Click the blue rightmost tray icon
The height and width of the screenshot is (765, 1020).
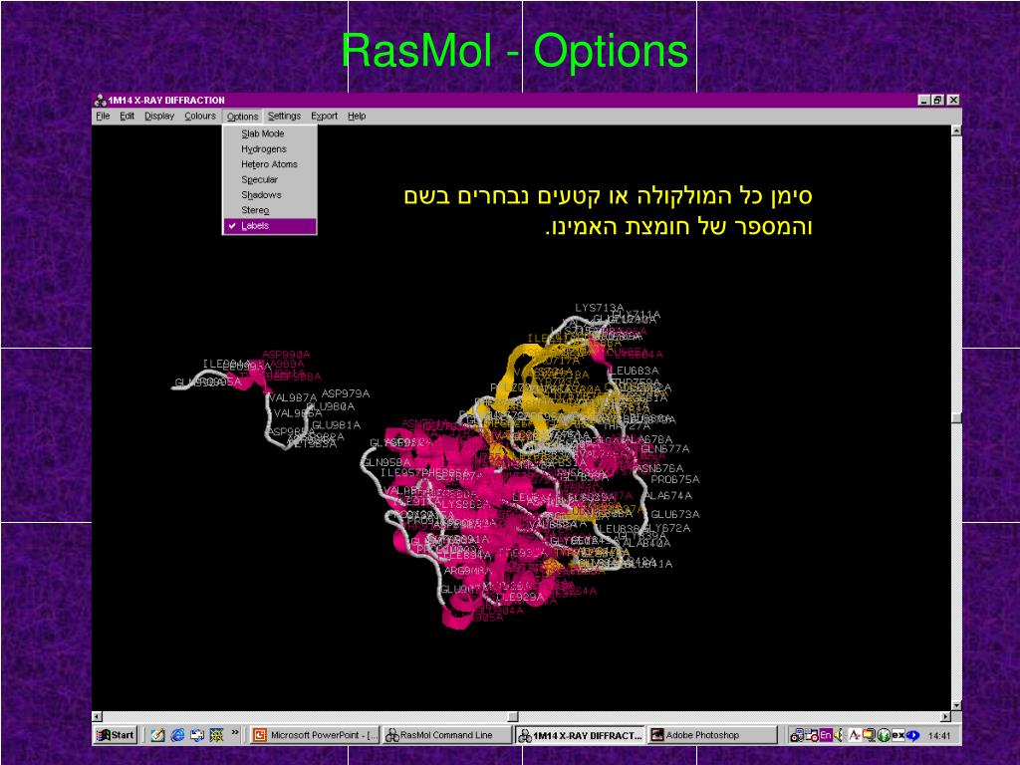pyautogui.click(x=912, y=736)
